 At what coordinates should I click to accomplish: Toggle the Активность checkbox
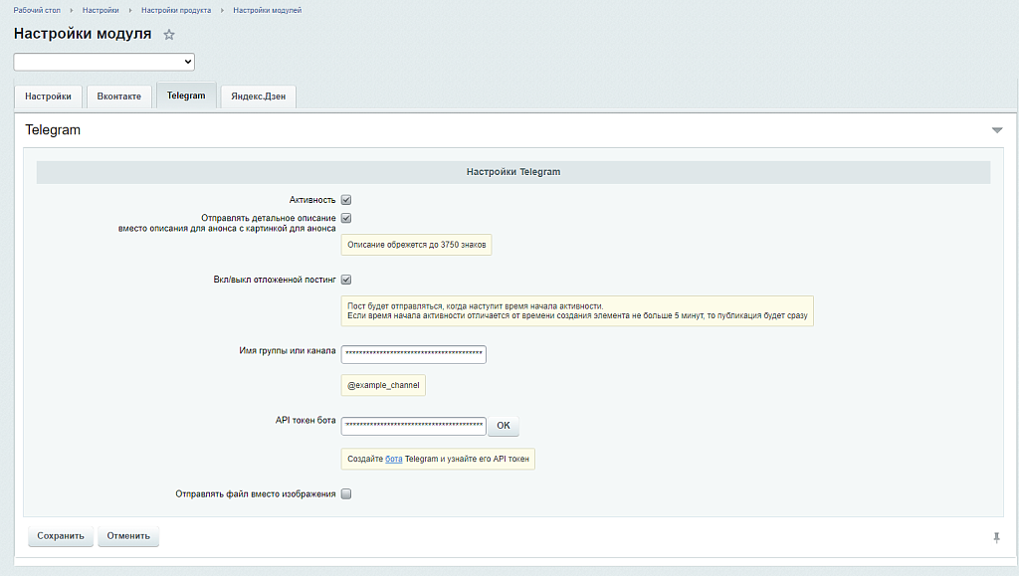[x=346, y=200]
